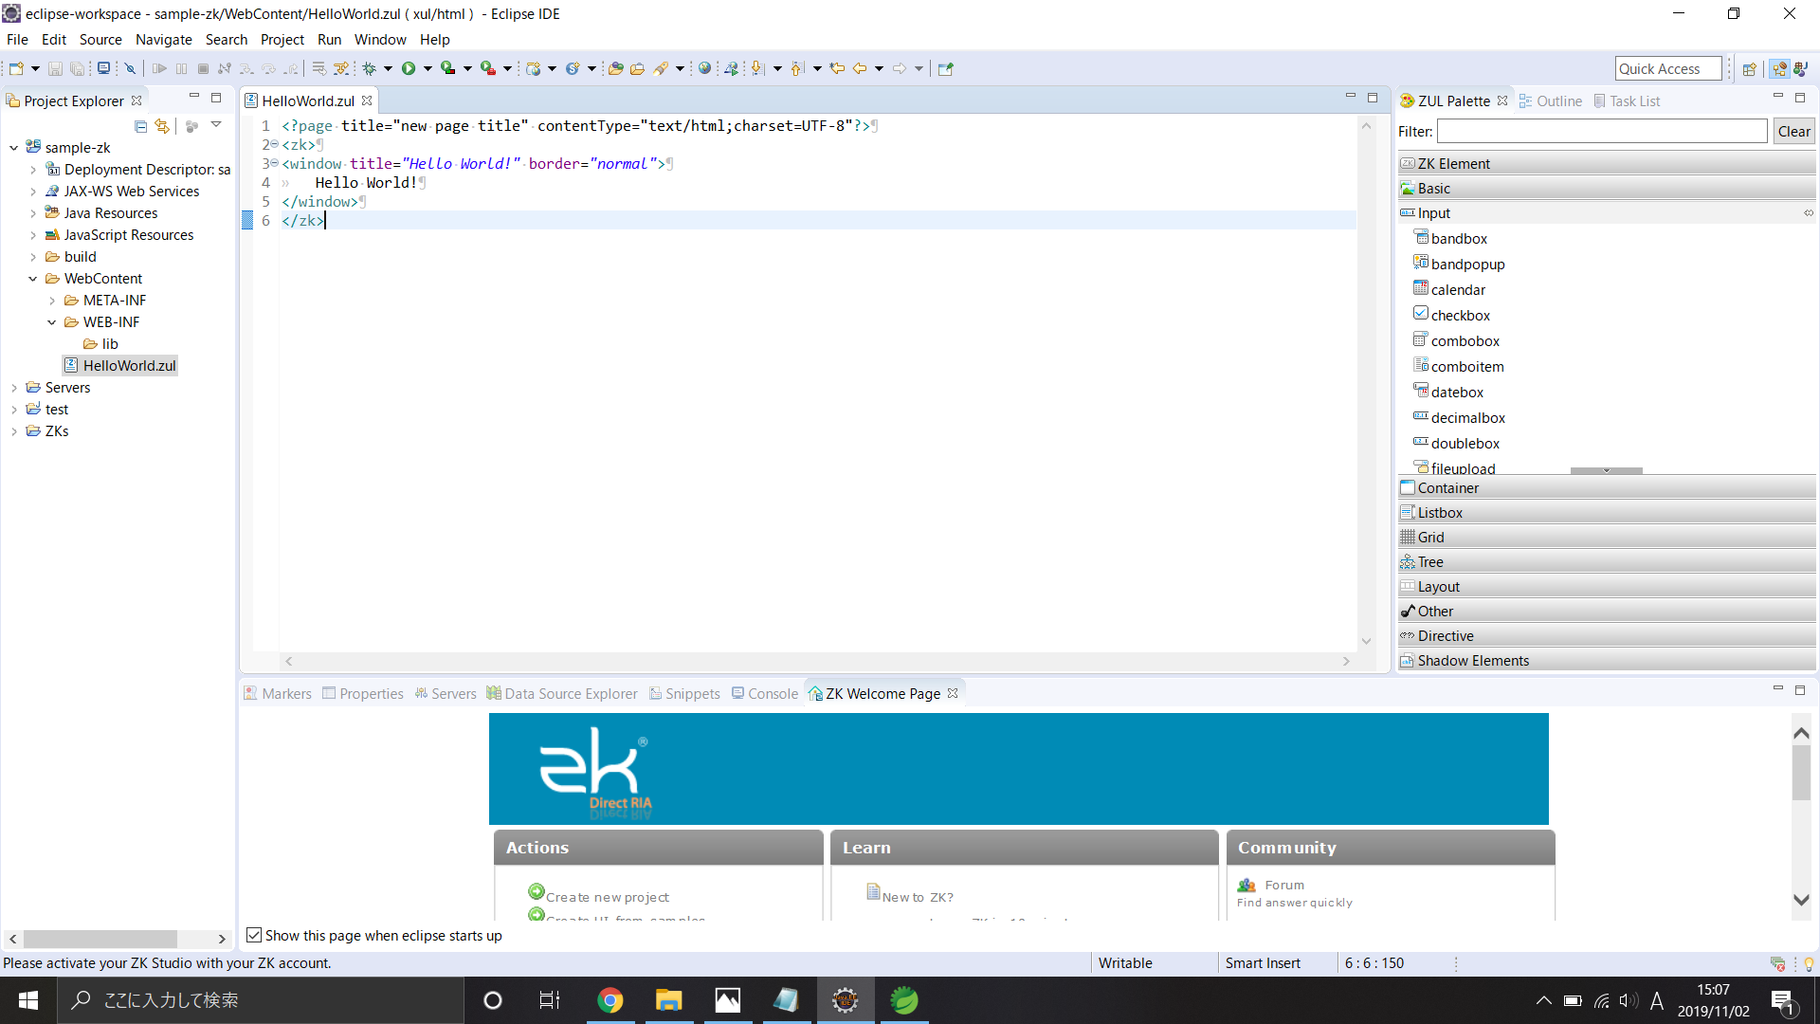This screenshot has width=1820, height=1024.
Task: Click Link with Editor icon
Action: (x=162, y=126)
